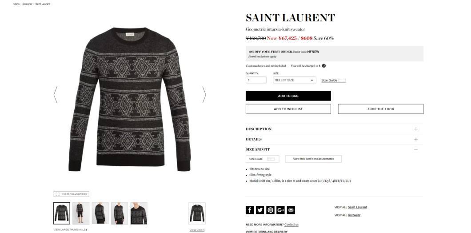The image size is (471, 233).
Task: Open View all Knitwear link
Action: (354, 215)
